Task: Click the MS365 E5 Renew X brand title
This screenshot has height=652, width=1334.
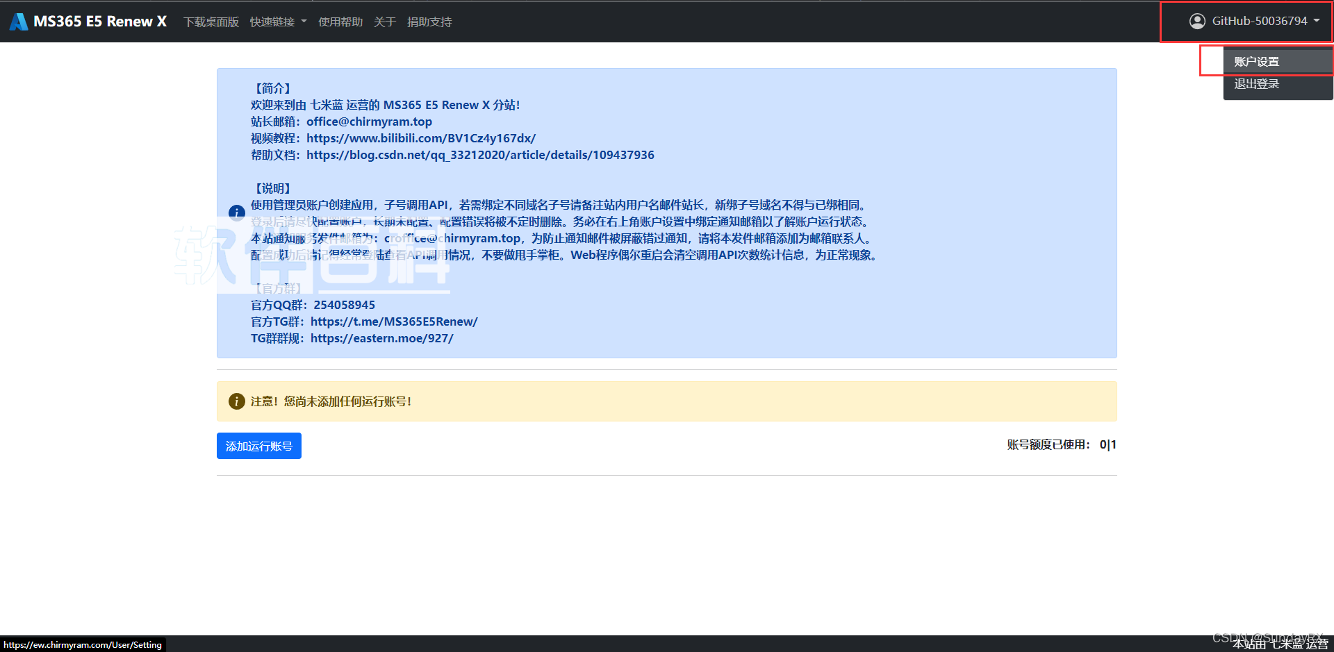Action: click(x=100, y=22)
